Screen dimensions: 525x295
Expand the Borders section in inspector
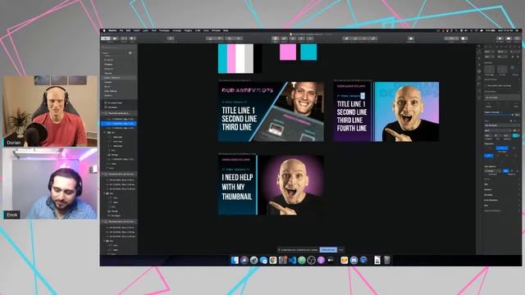pyautogui.click(x=502, y=189)
